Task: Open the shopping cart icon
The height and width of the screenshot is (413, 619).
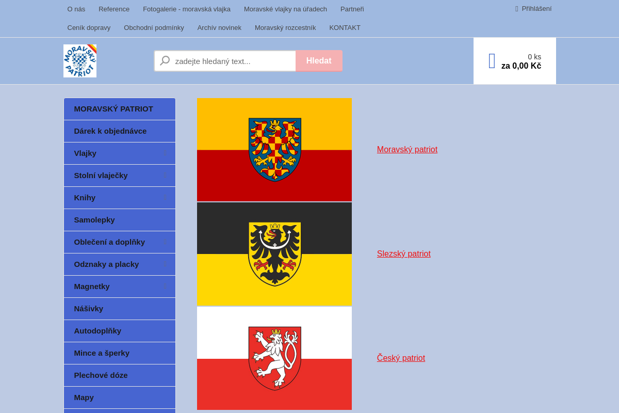Action: [x=492, y=61]
